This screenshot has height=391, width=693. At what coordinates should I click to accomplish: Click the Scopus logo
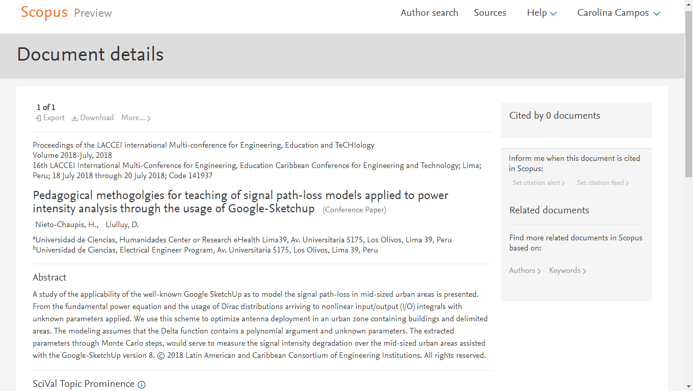[44, 13]
